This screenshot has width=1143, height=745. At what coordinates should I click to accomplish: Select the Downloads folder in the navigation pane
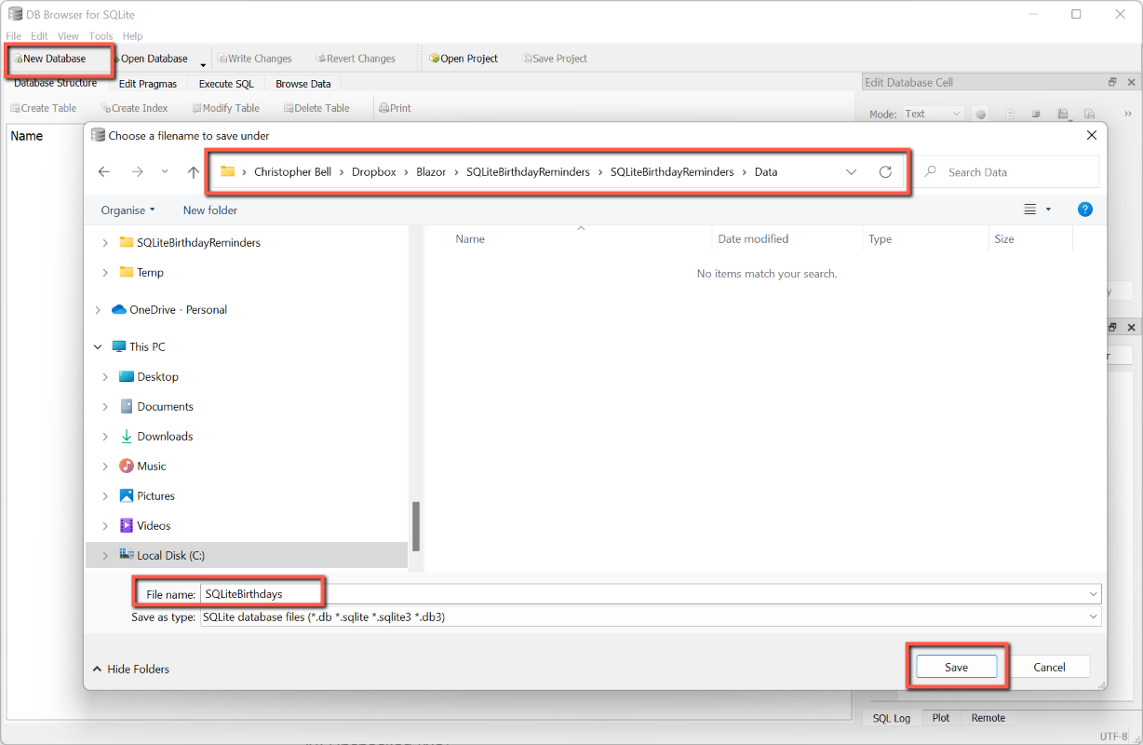click(x=165, y=436)
